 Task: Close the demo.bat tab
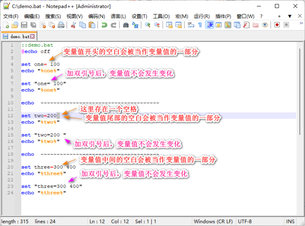pyautogui.click(x=33, y=36)
